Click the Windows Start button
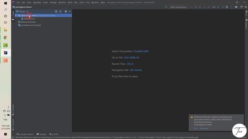Viewport: 248px width, 139px height. coord(5,3)
